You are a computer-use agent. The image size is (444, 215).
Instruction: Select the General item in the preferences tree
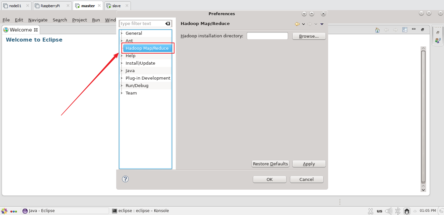click(x=134, y=33)
